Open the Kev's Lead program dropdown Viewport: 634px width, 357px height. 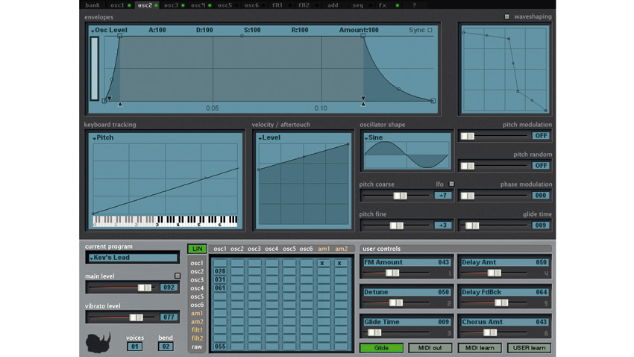coord(132,258)
